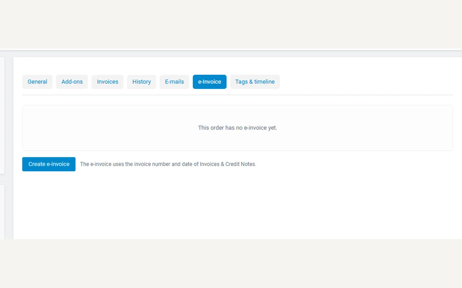Go to the E-mails tab
Image resolution: width=462 pixels, height=288 pixels.
click(x=174, y=82)
